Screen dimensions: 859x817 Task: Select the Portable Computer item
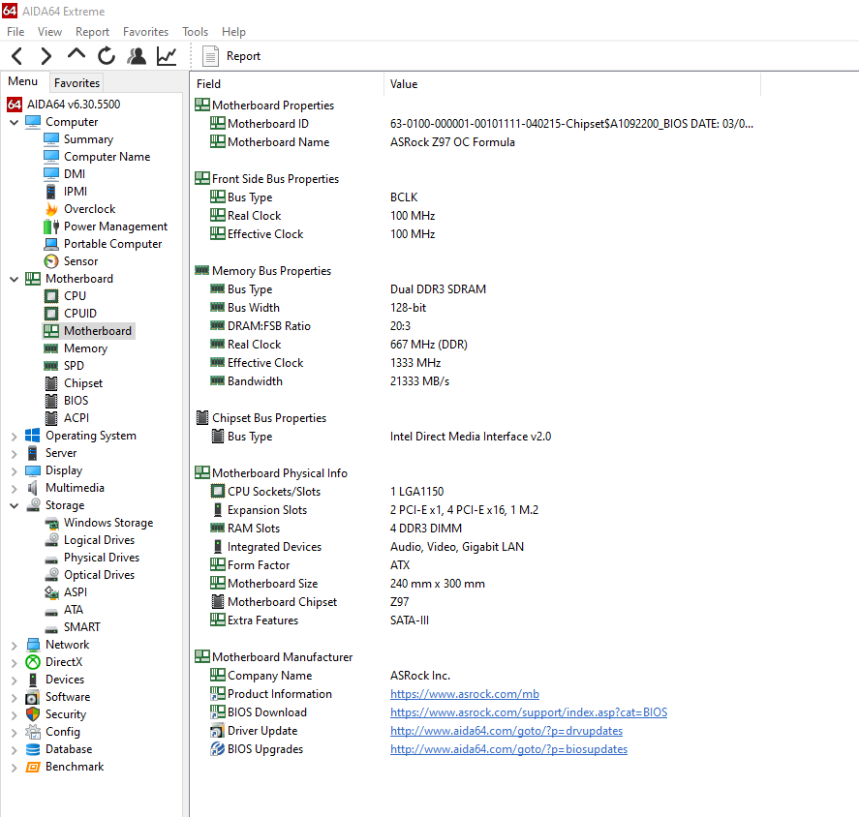(103, 244)
